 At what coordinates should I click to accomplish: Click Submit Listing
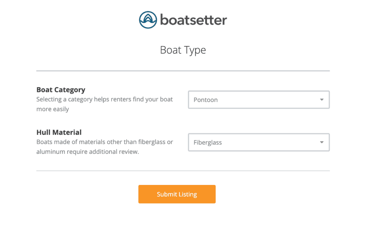pos(177,194)
